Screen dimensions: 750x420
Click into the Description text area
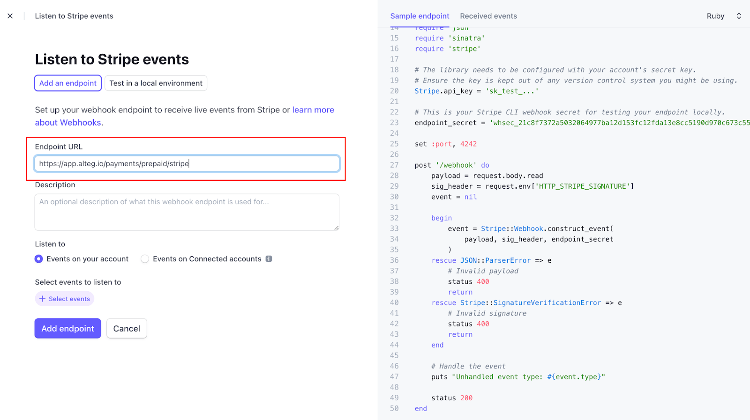pyautogui.click(x=187, y=212)
